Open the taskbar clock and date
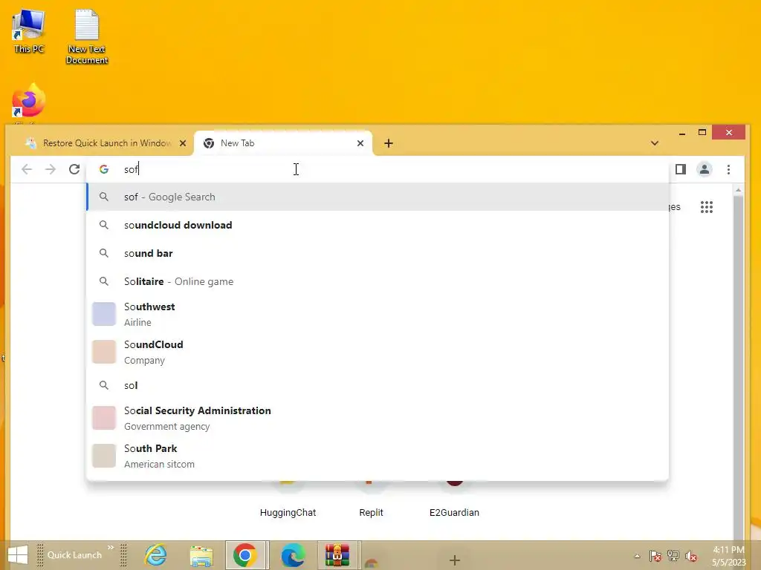This screenshot has width=761, height=570. pos(728,556)
